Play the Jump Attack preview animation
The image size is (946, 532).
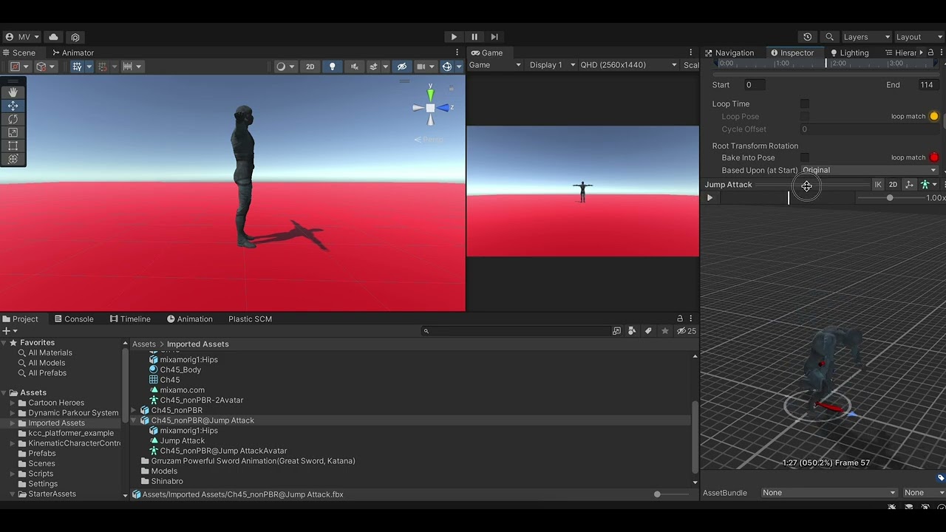coord(710,198)
